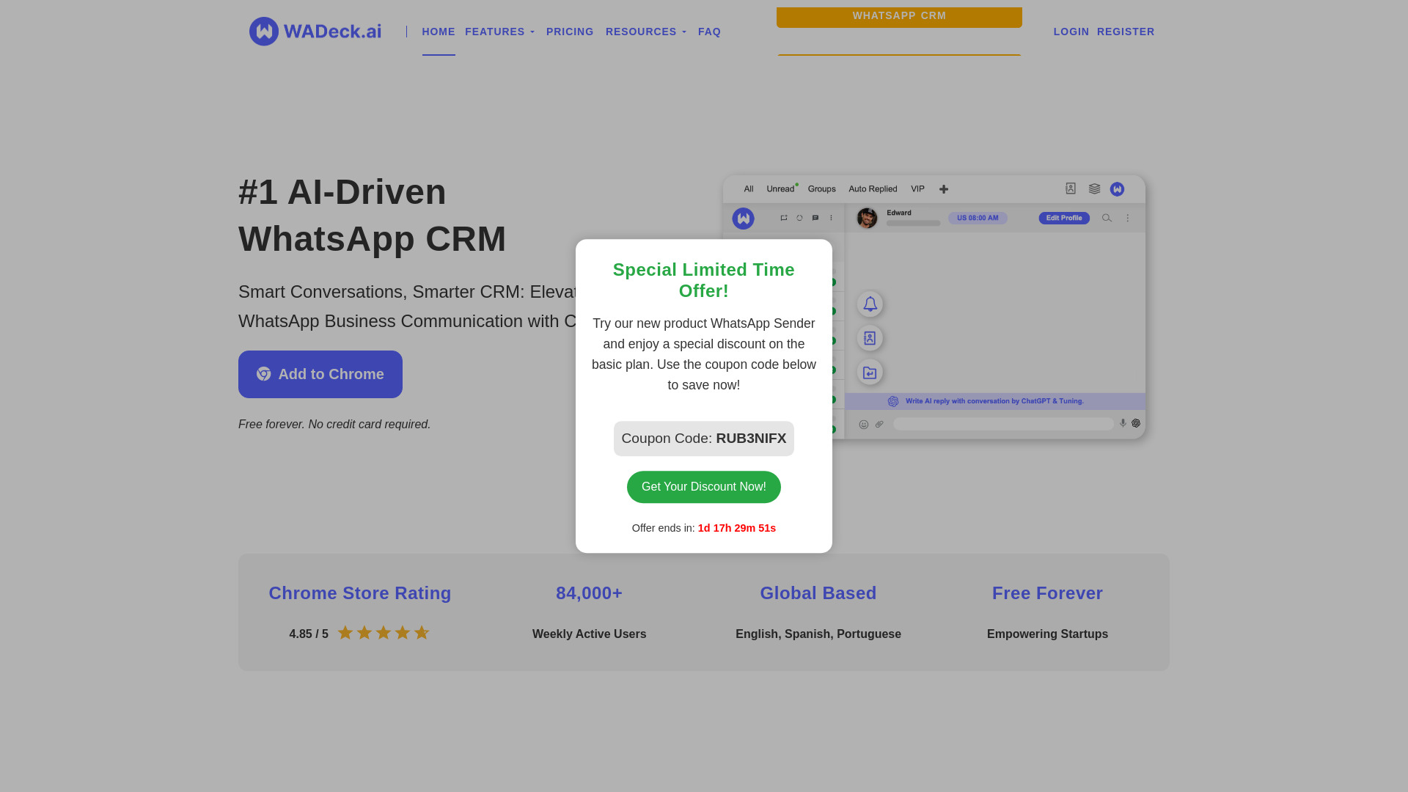Image resolution: width=1408 pixels, height=792 pixels.
Task: Click the search icon in chat header
Action: pyautogui.click(x=1107, y=218)
